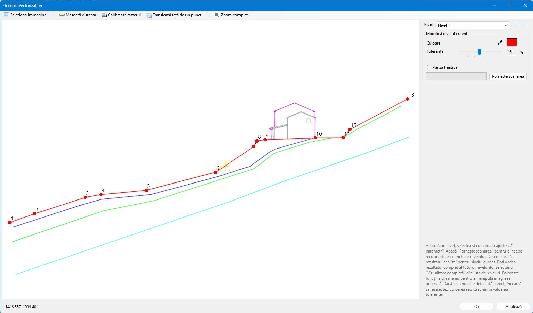Click the Seleziona immagine toolbar icon
This screenshot has width=533, height=313.
coord(6,15)
